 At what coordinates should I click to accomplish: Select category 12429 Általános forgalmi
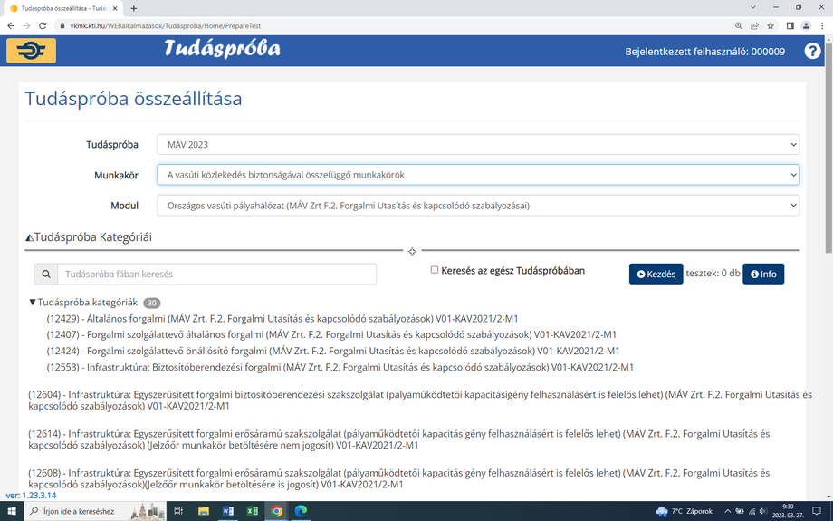(x=282, y=319)
